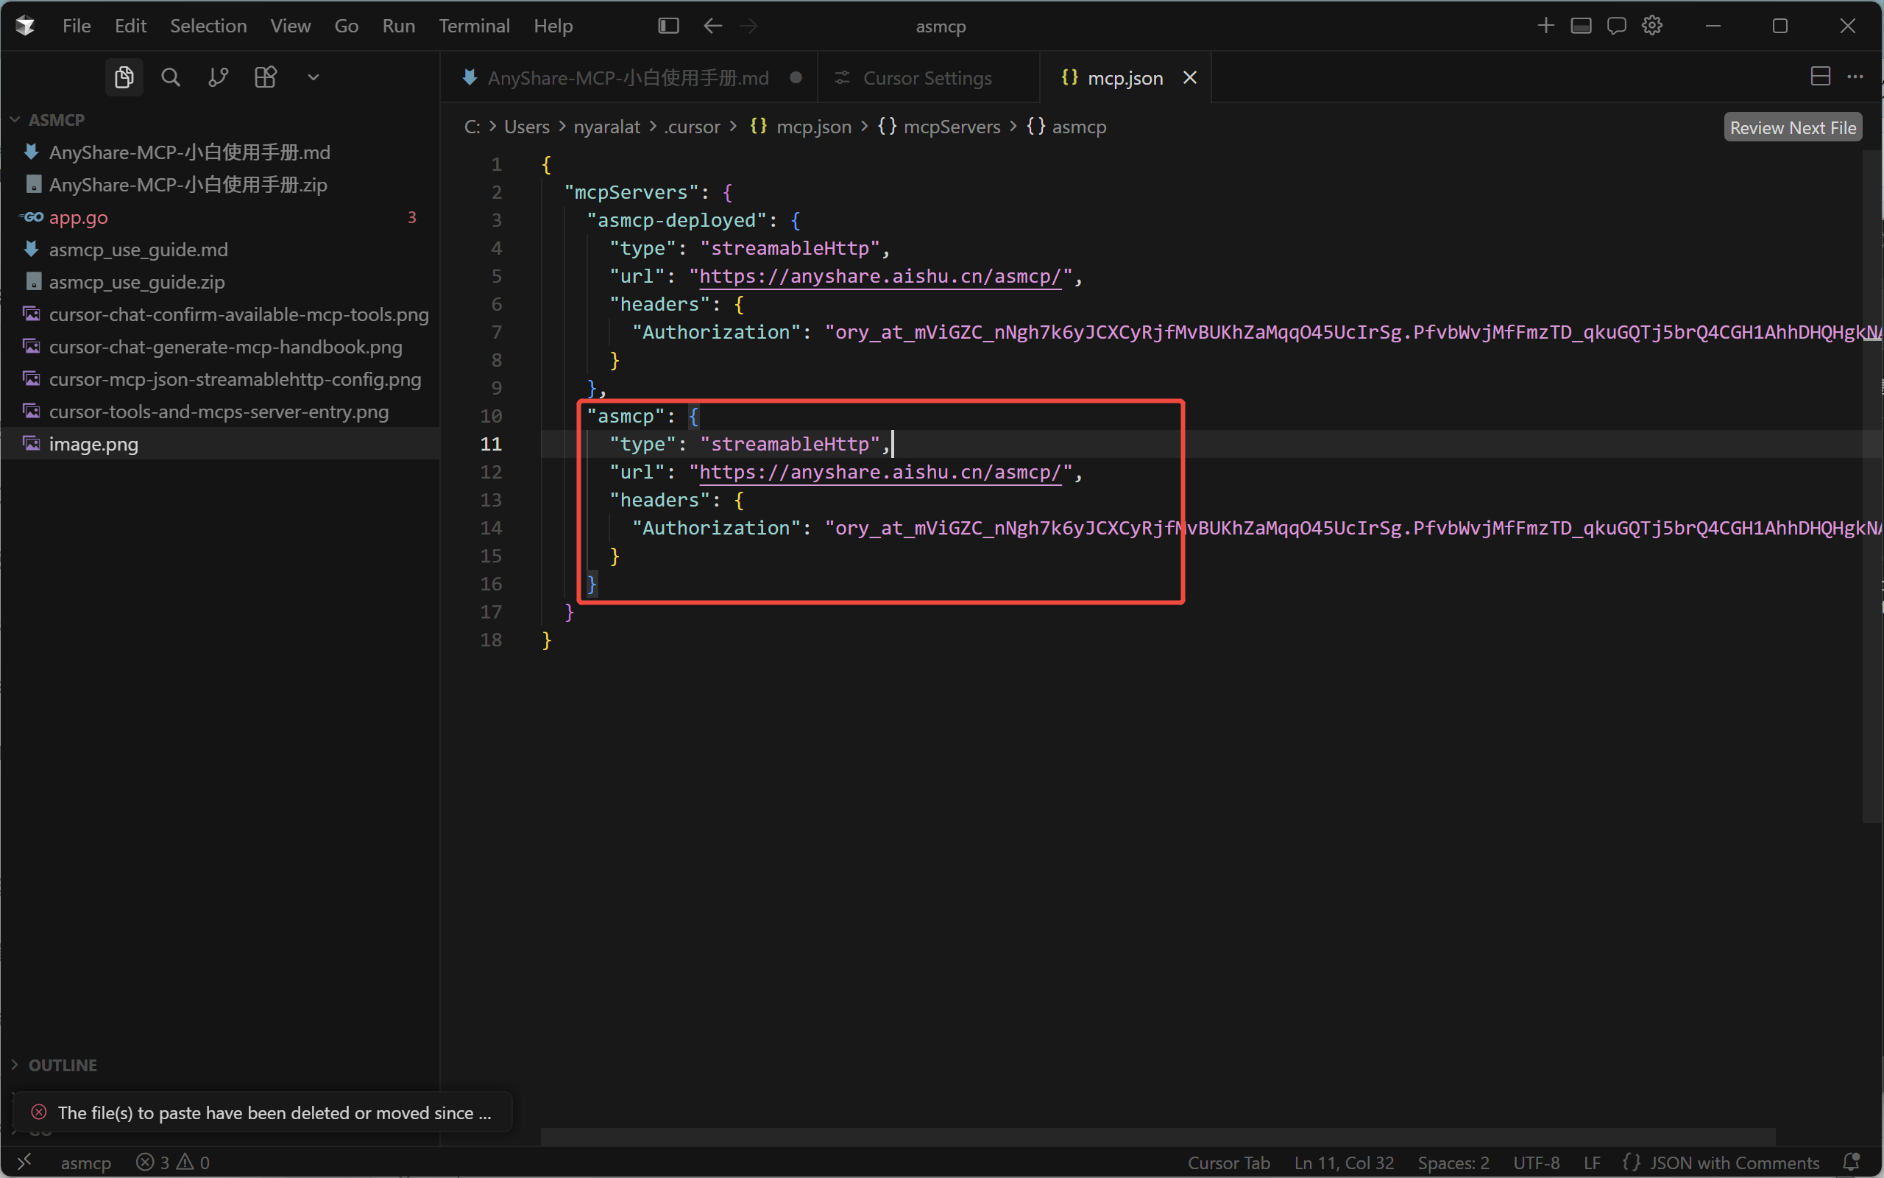The width and height of the screenshot is (1884, 1178).
Task: Open the Help menu
Action: pyautogui.click(x=553, y=26)
